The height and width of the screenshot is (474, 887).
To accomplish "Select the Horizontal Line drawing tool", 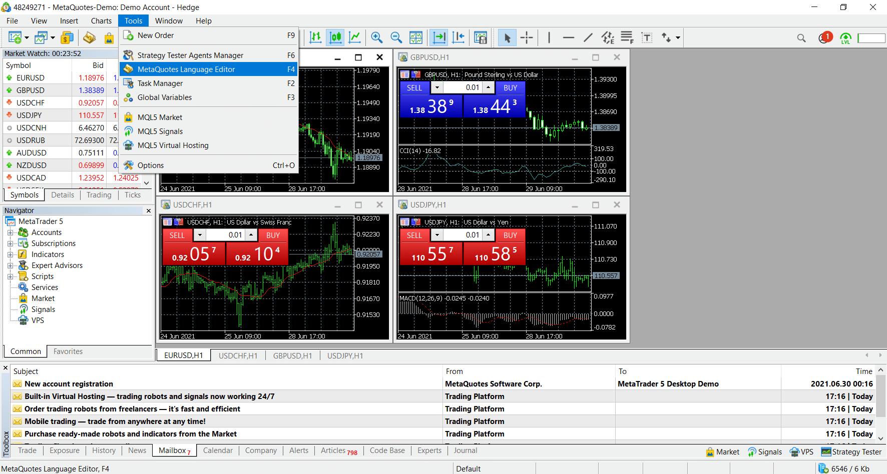I will click(569, 37).
